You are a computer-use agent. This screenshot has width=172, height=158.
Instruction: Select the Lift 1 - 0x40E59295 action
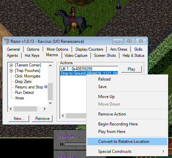(89, 69)
